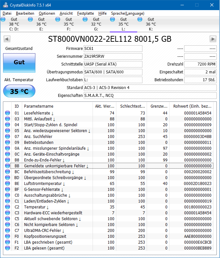The height and width of the screenshot is (258, 220).
Task: Open the Bearbeiten menu
Action: (25, 13)
